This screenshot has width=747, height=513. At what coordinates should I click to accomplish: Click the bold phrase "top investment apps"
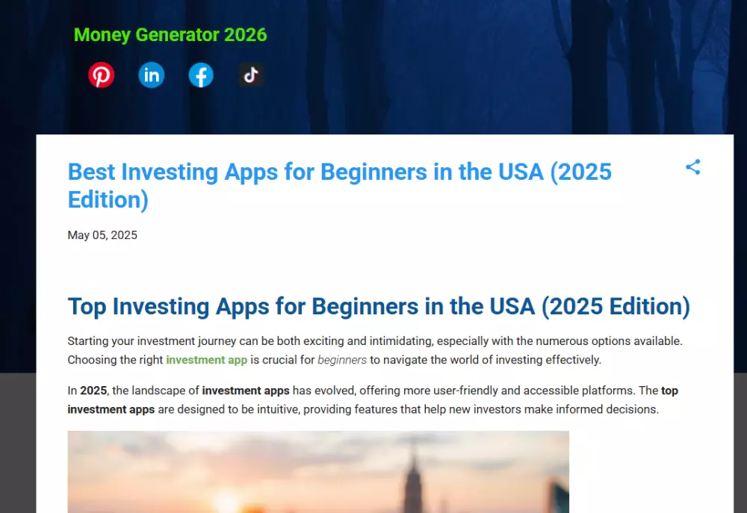click(x=111, y=409)
